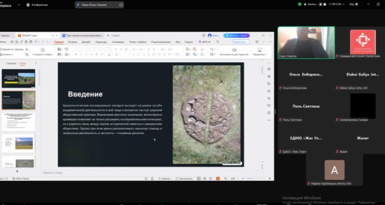Open the Параметры dropdown in ribbon
This screenshot has width=385, height=205.
[x=259, y=52]
